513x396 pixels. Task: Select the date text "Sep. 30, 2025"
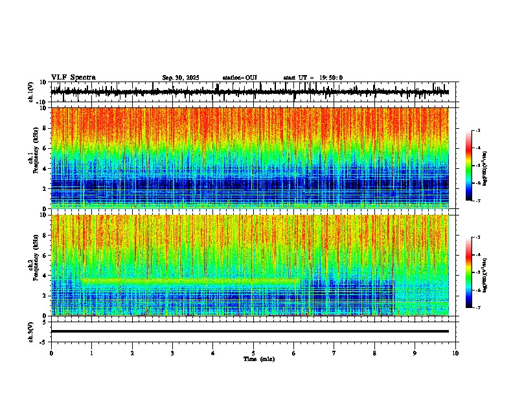coord(181,78)
